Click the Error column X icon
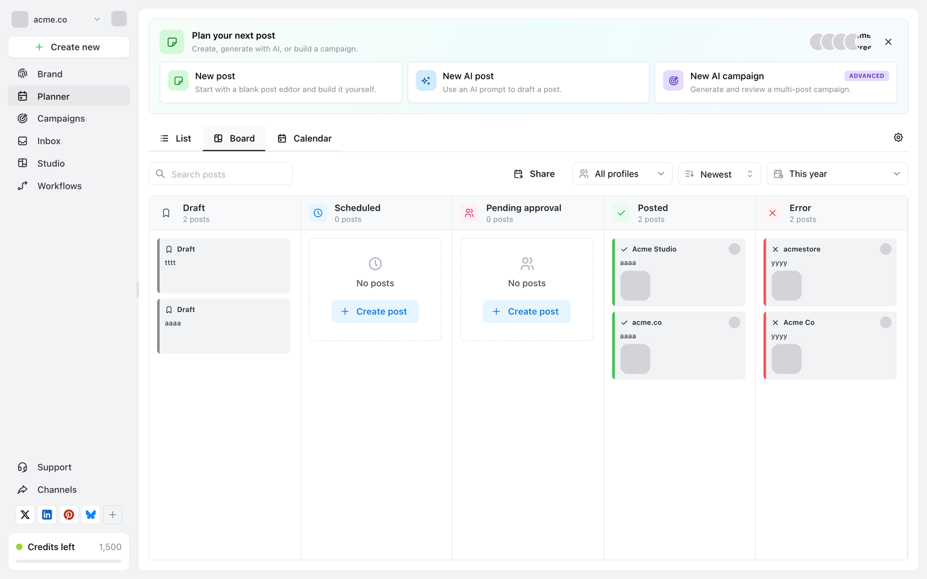The height and width of the screenshot is (579, 927). (x=772, y=213)
